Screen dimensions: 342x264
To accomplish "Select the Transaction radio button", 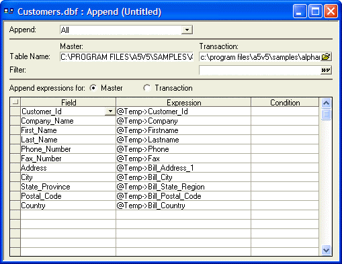I will click(147, 88).
